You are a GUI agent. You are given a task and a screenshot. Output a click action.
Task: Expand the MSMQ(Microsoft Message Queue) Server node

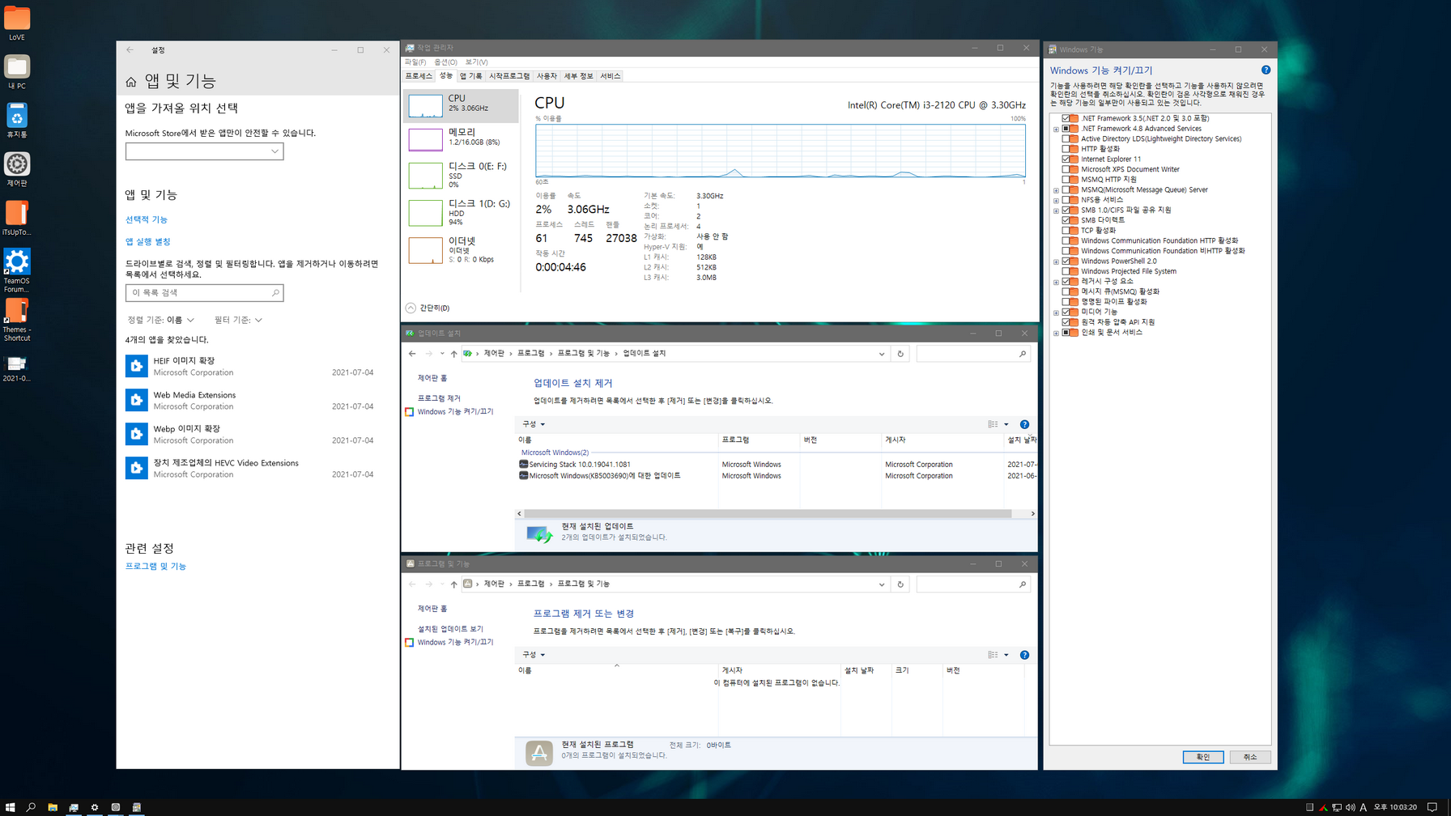click(x=1056, y=190)
